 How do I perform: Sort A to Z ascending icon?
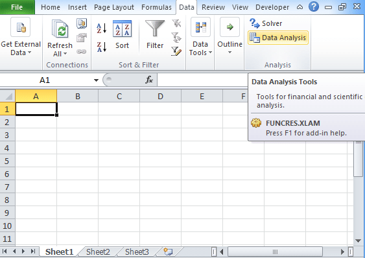pos(102,28)
